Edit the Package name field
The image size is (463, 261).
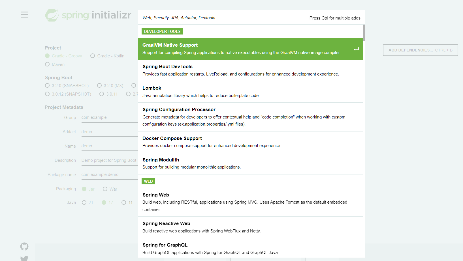coord(110,175)
